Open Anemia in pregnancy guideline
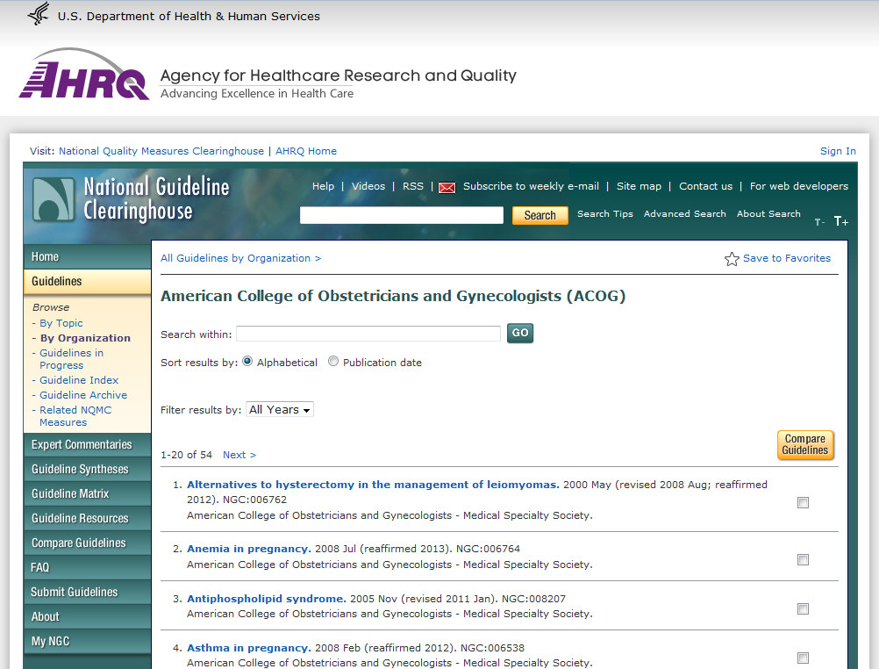Viewport: 879px width, 669px height. coord(249,549)
